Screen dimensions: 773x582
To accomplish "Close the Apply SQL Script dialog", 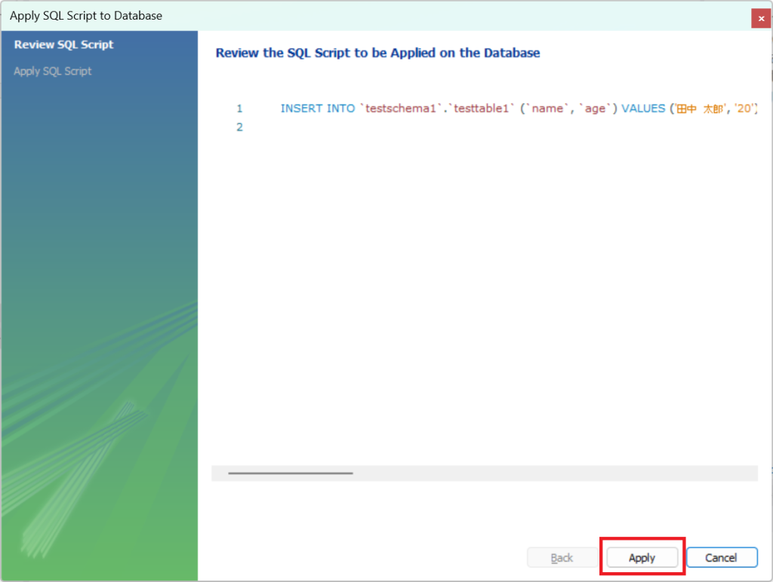I will point(761,18).
